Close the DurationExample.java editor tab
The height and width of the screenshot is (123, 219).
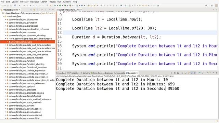tap(81, 10)
